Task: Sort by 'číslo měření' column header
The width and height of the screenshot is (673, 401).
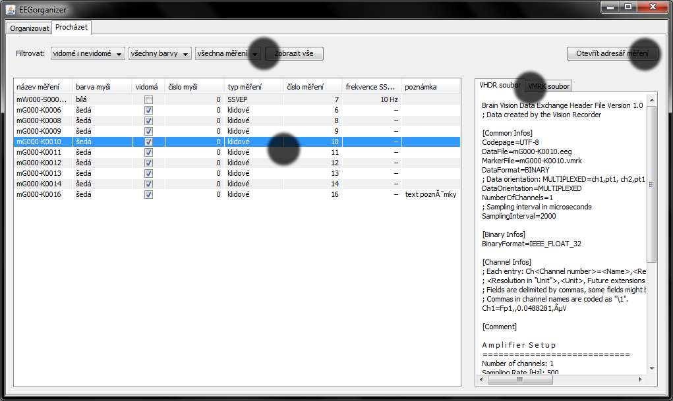Action: pos(312,87)
